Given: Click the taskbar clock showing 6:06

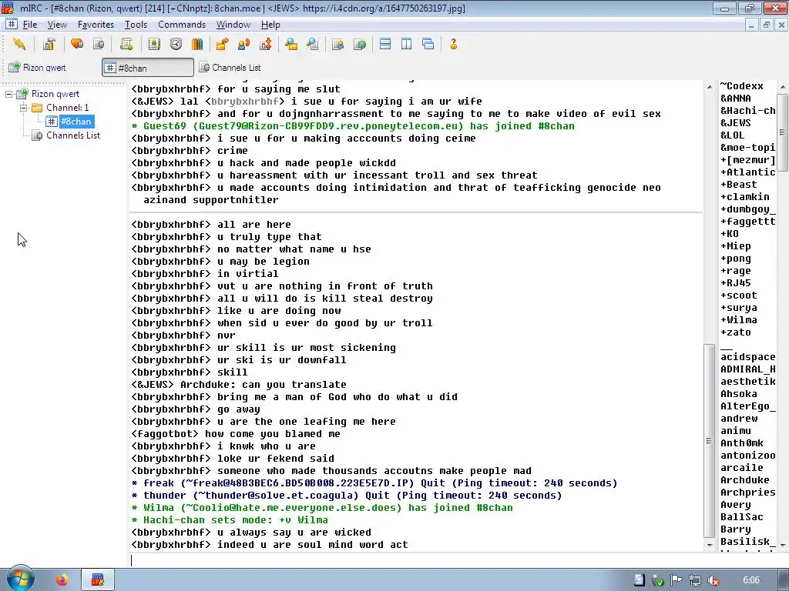Looking at the screenshot, I should 750,580.
